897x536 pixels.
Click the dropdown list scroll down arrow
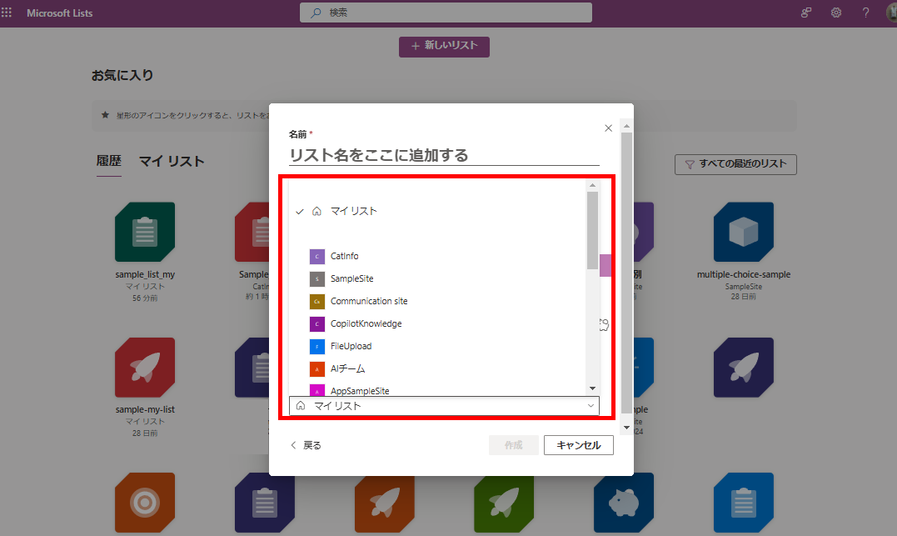pos(592,388)
